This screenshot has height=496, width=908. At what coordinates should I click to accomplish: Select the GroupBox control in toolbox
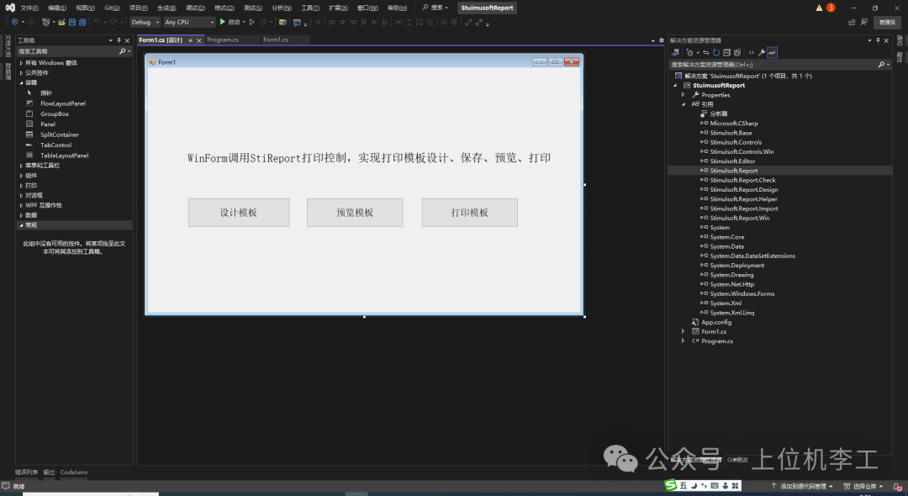pos(54,113)
